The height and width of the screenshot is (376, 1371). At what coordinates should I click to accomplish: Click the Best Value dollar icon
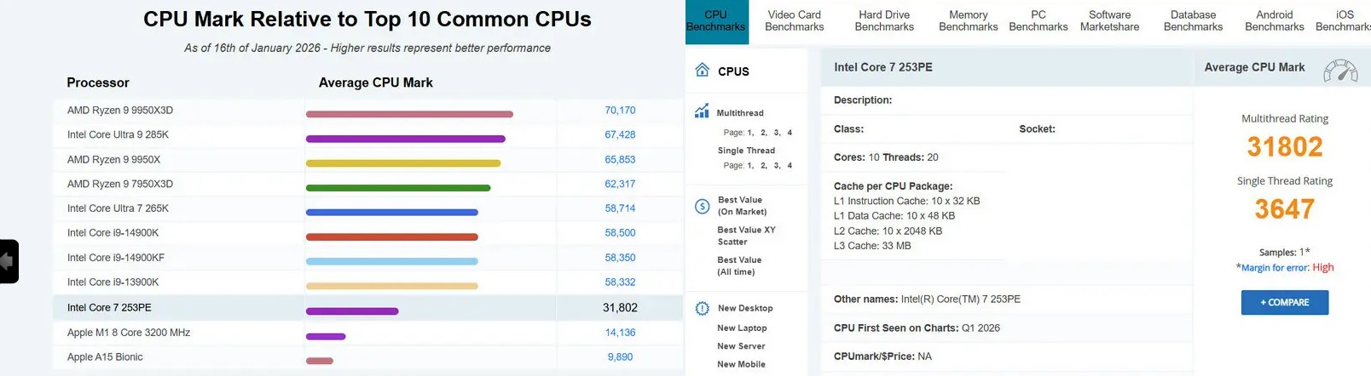pyautogui.click(x=703, y=206)
